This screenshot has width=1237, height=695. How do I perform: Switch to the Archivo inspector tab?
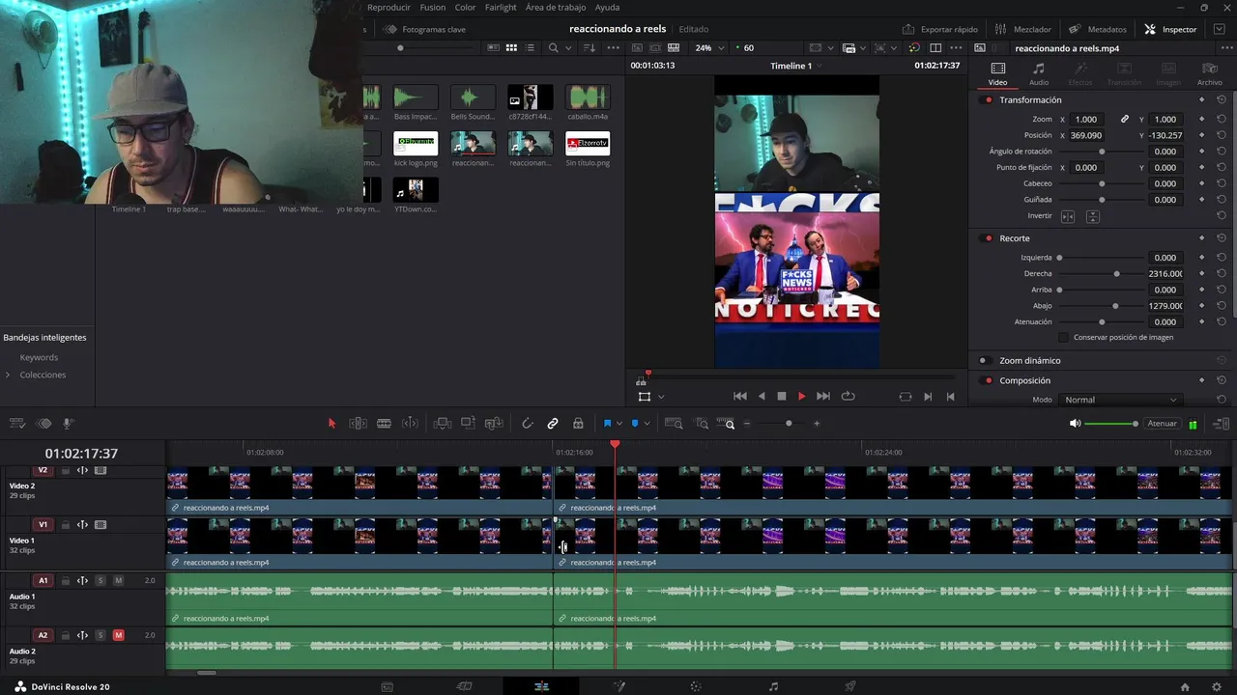[x=1210, y=74]
